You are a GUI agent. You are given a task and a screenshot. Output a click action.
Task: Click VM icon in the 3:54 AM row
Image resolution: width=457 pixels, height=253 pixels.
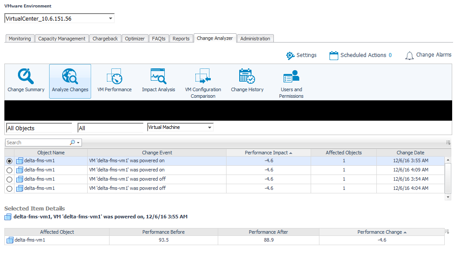tap(20, 179)
